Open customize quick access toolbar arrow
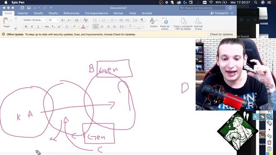 tap(51, 8)
